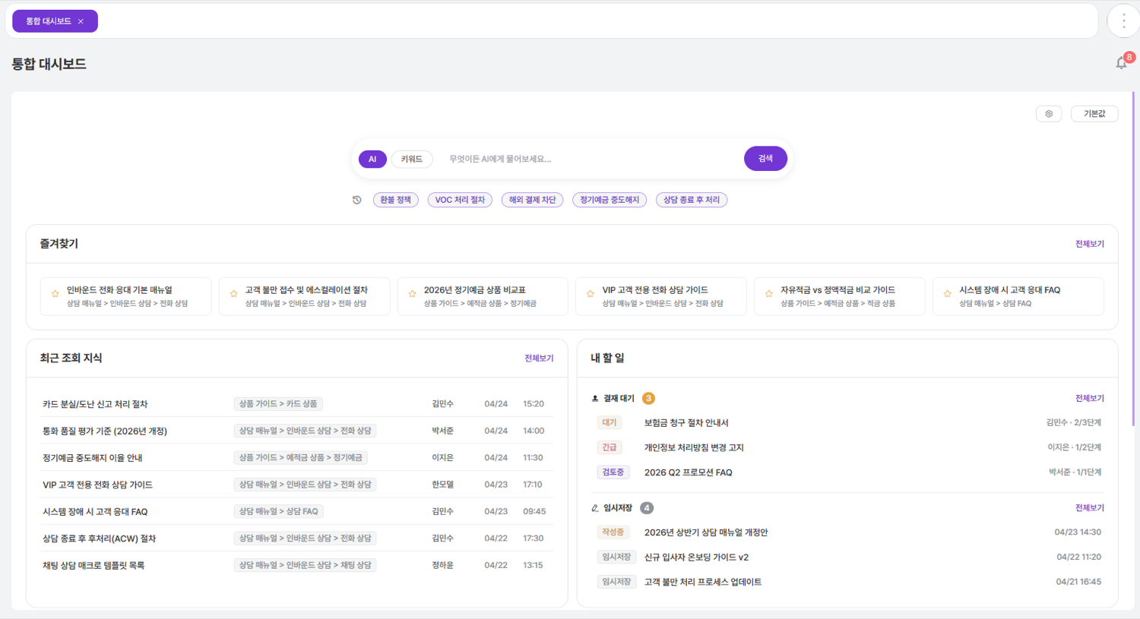The width and height of the screenshot is (1140, 619).
Task: Unstar 2026년 정기예금 상품 비교표 favorite
Action: (x=412, y=293)
